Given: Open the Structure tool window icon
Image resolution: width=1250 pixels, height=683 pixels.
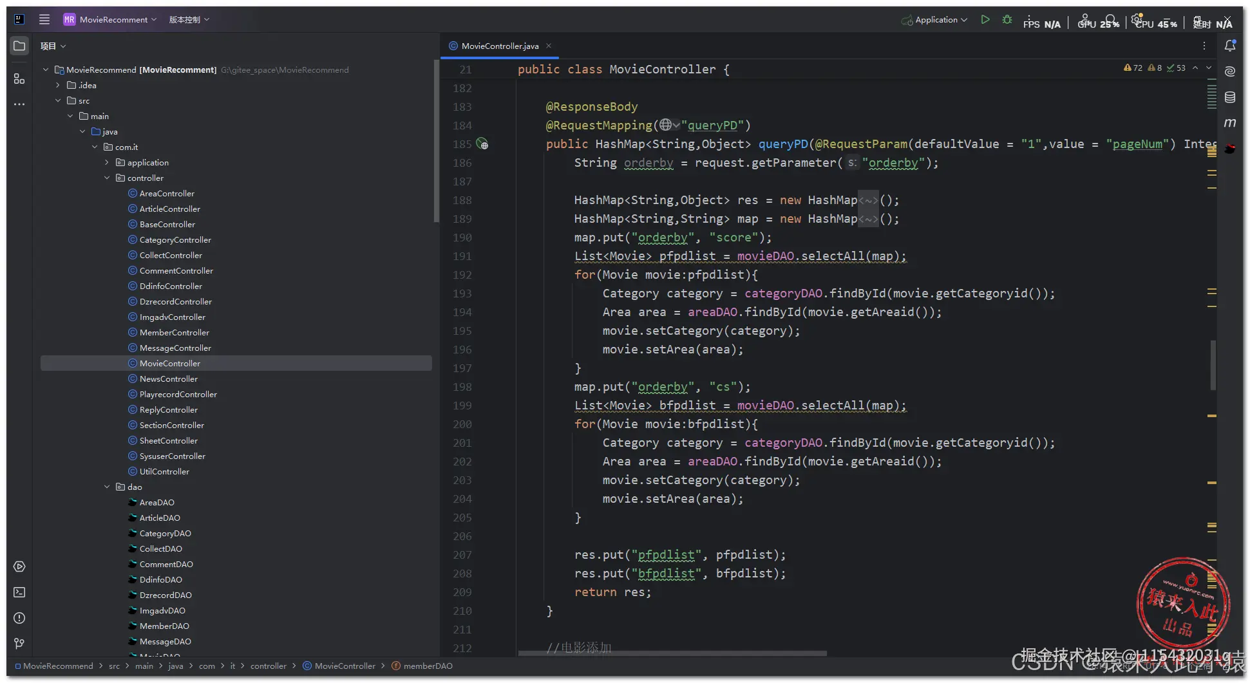Looking at the screenshot, I should [19, 79].
